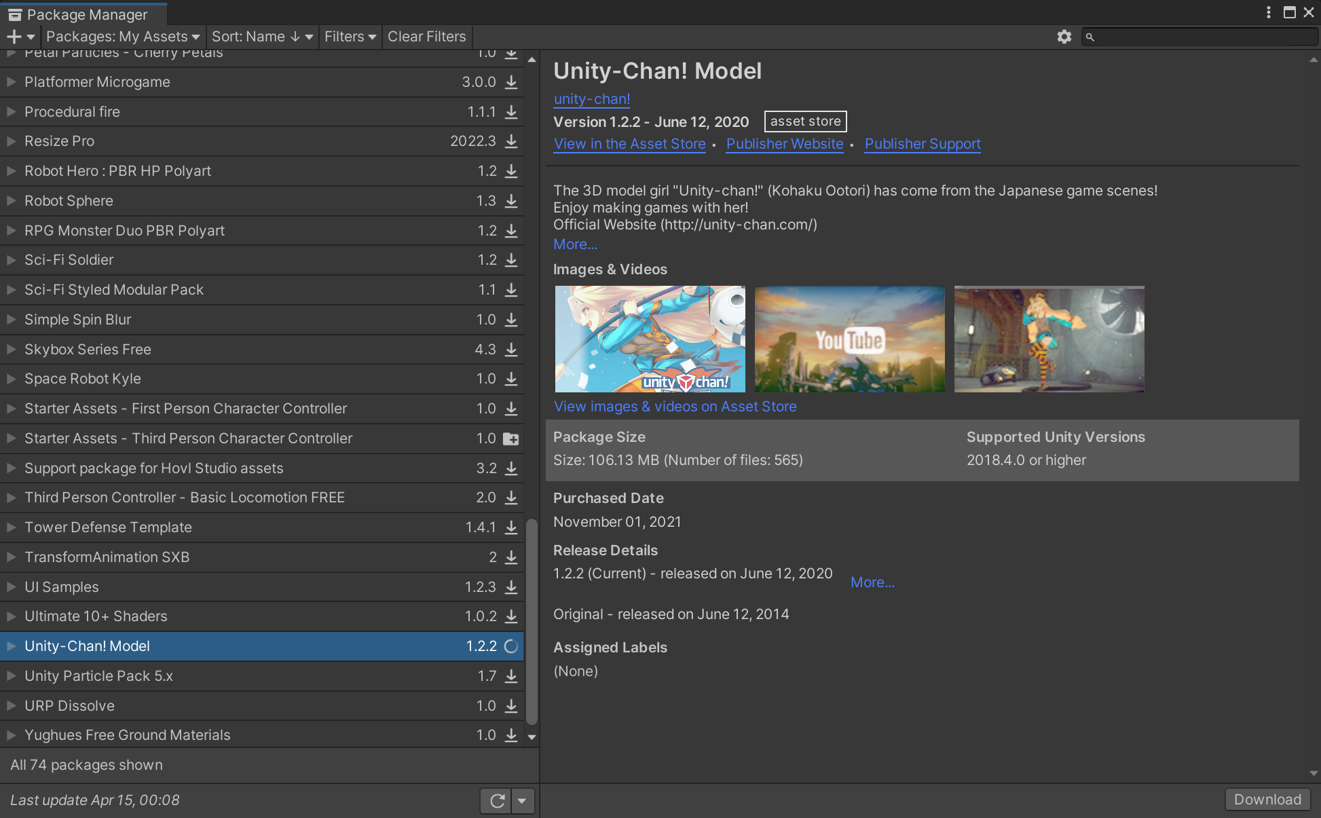This screenshot has width=1321, height=818.
Task: Click download icon for Ultimate 10+ Shaders
Action: (511, 616)
